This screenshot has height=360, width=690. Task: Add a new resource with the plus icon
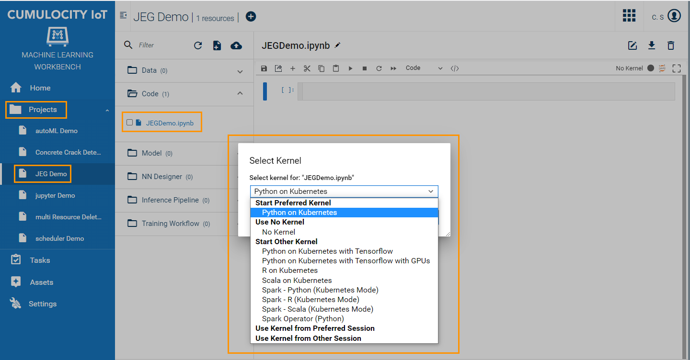point(251,16)
